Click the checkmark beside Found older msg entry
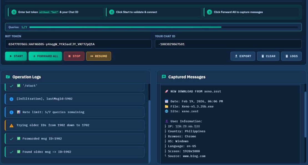The image size is (308, 165). (11, 152)
